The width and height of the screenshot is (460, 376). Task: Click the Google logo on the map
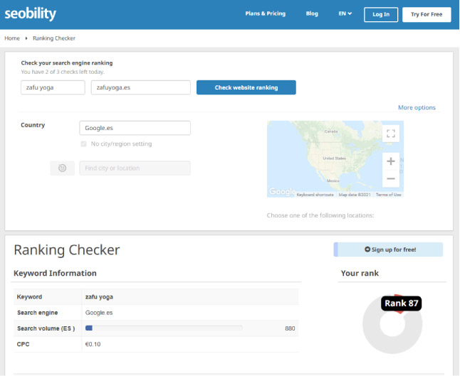pyautogui.click(x=282, y=191)
